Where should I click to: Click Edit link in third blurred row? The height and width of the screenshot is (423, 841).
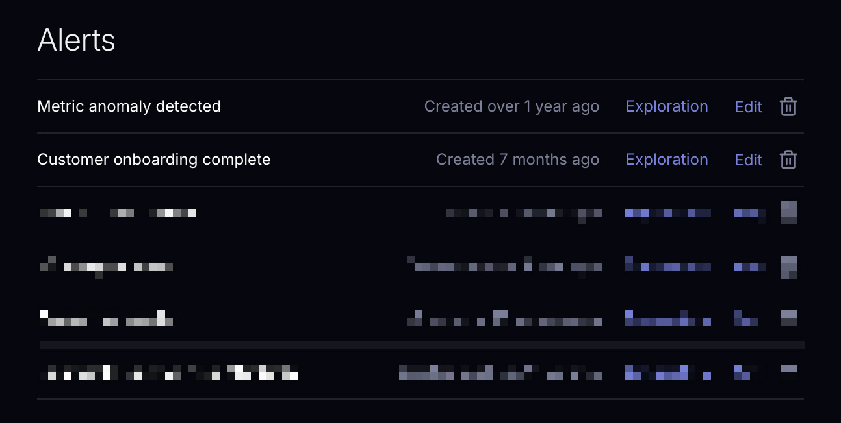point(748,213)
